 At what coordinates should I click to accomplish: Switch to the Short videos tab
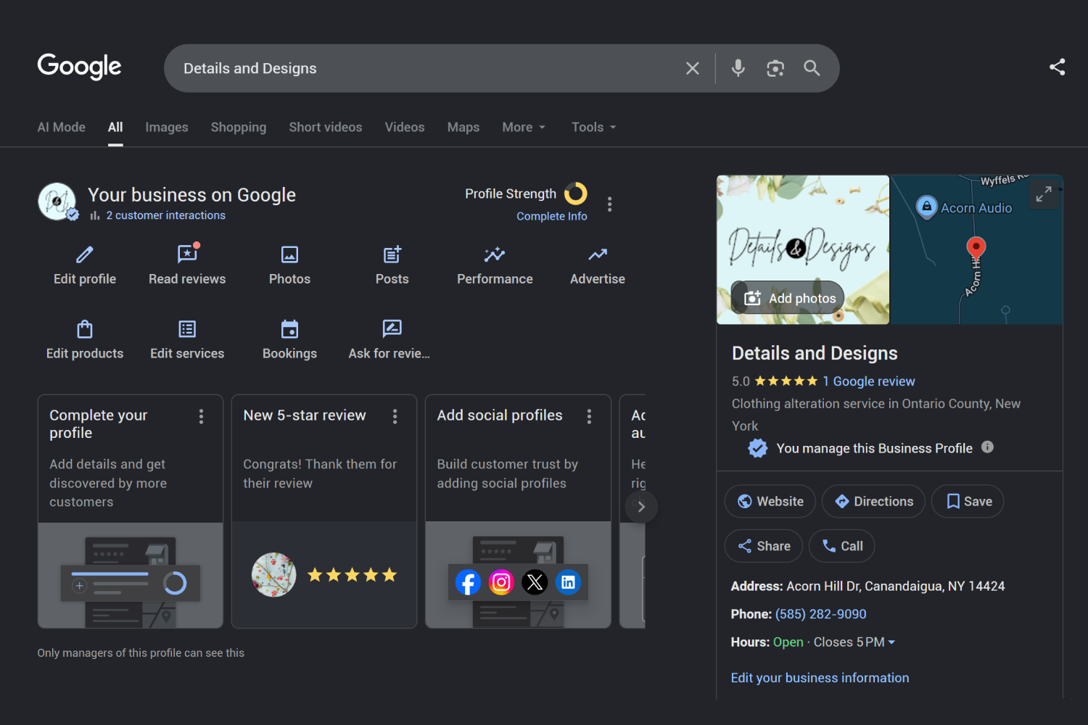(x=326, y=127)
